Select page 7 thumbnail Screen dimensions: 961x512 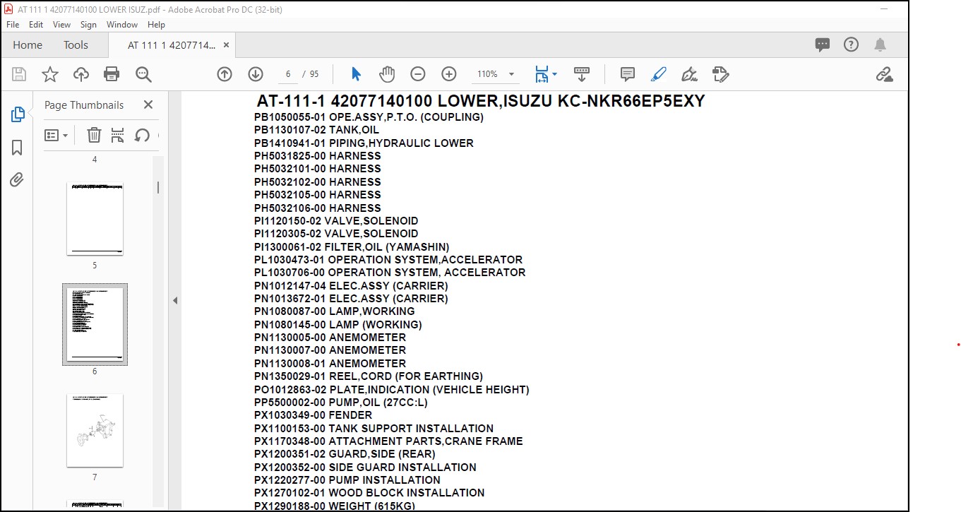95,430
